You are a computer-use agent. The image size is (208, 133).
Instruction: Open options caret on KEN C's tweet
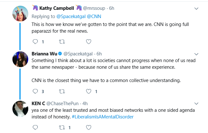(196, 104)
